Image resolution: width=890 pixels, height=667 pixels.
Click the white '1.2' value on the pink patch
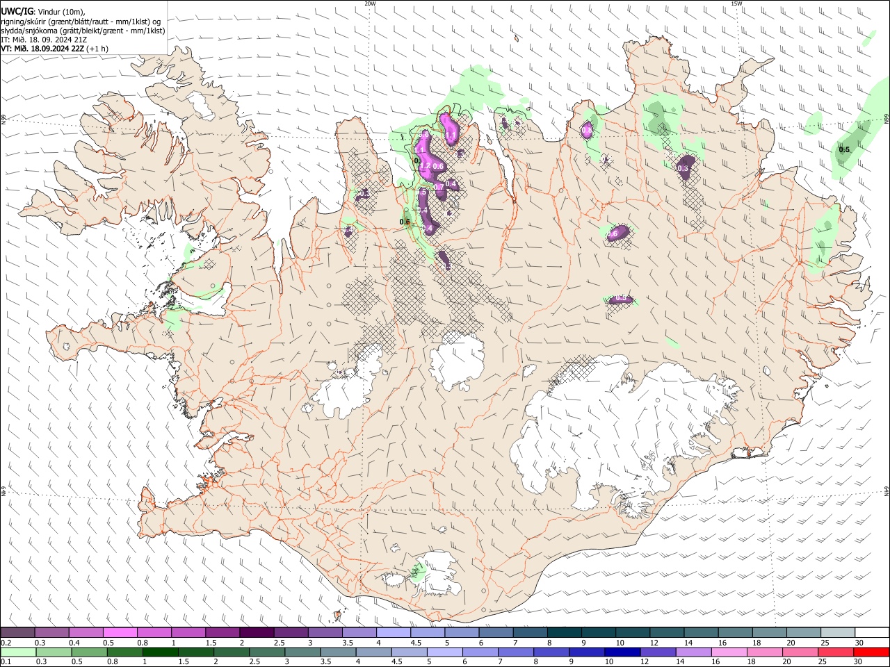[x=424, y=167]
